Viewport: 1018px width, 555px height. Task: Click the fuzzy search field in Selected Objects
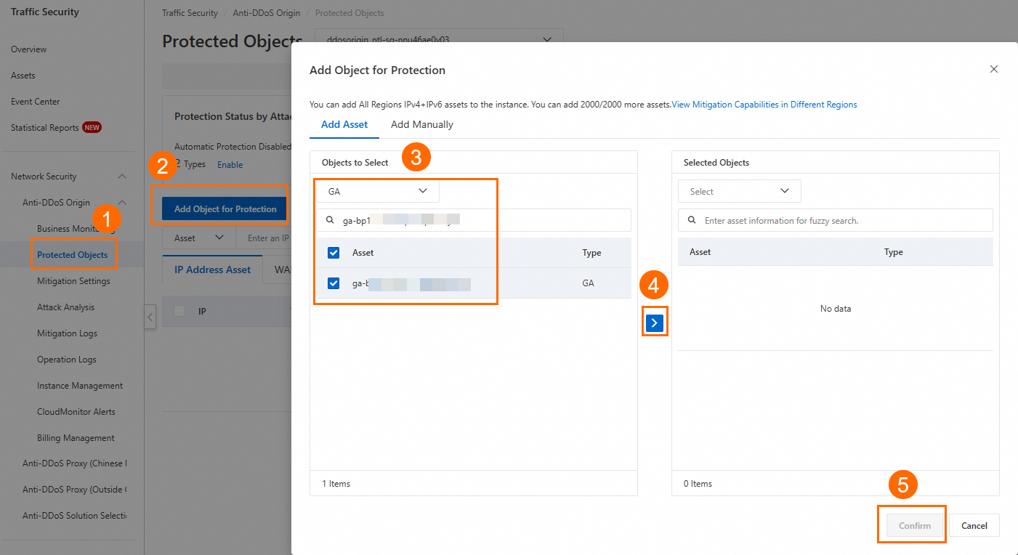(x=843, y=220)
